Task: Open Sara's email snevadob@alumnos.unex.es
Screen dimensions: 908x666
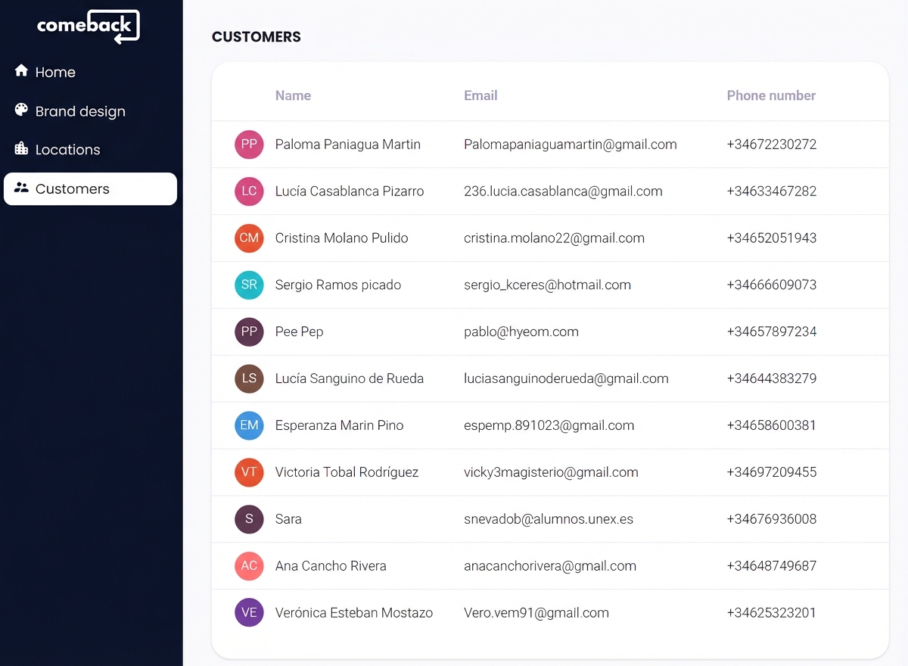Action: (549, 519)
